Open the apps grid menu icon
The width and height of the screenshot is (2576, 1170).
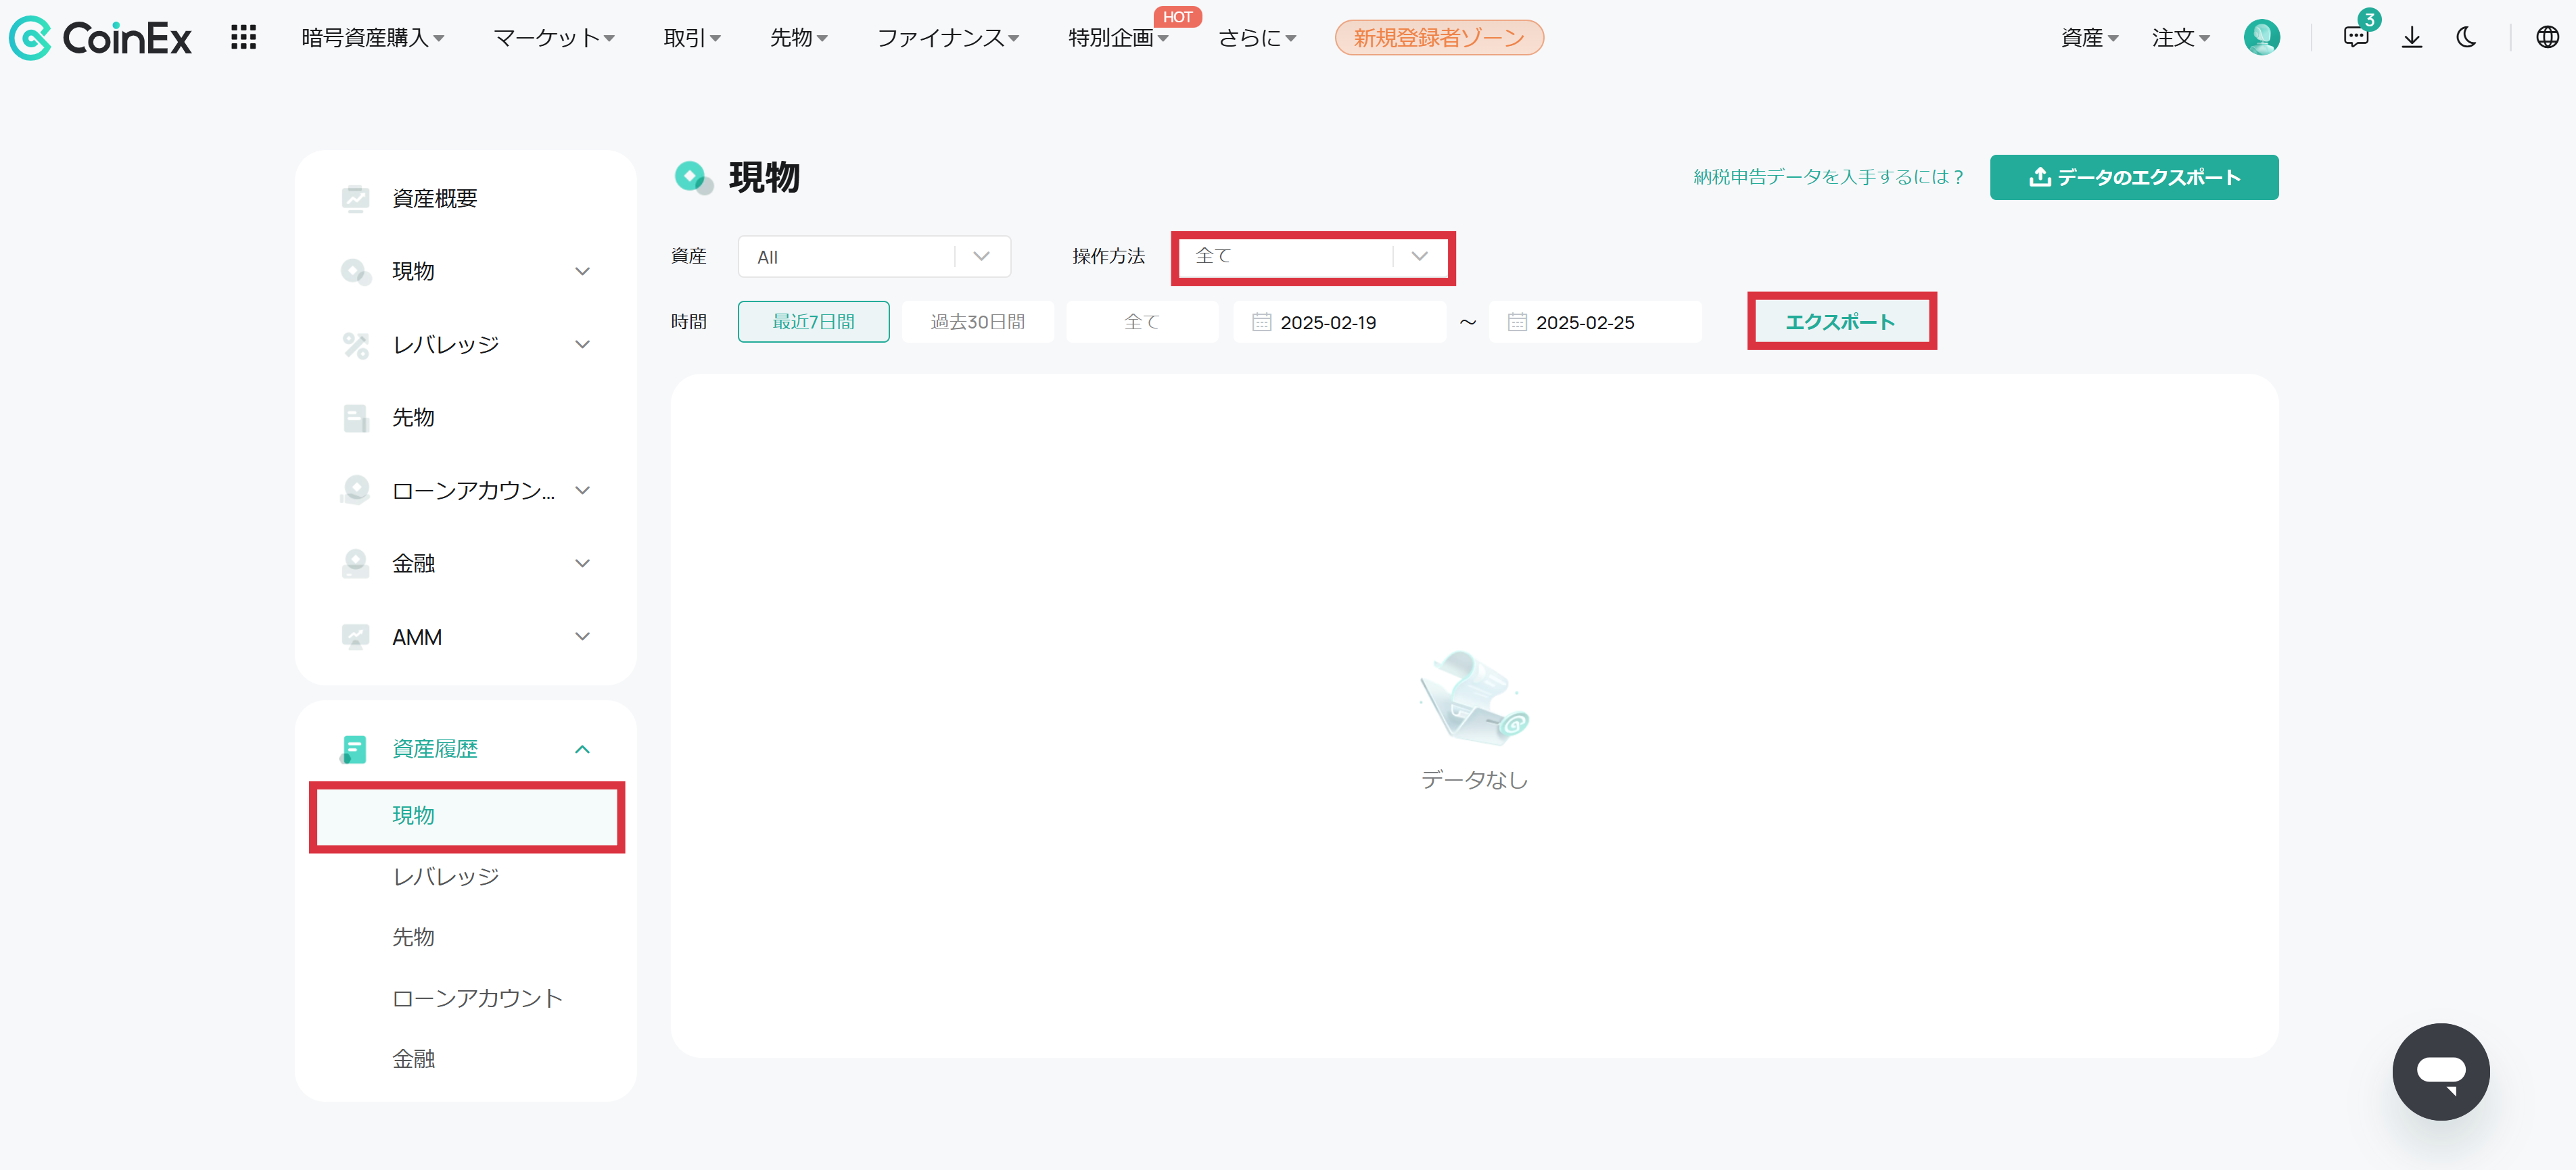click(x=243, y=38)
